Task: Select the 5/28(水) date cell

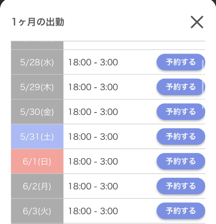Action: pyautogui.click(x=37, y=62)
